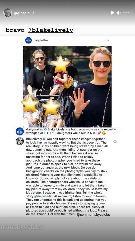
Task: Open dailymailau post options menu
Action: coord(107,40)
